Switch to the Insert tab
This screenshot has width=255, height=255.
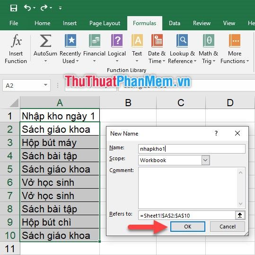point(70,23)
